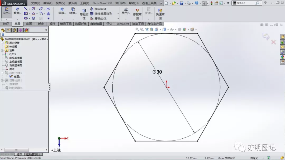Open dropdown arrow under 剪裁 button
This screenshot has height=160, width=285.
click(62, 19)
